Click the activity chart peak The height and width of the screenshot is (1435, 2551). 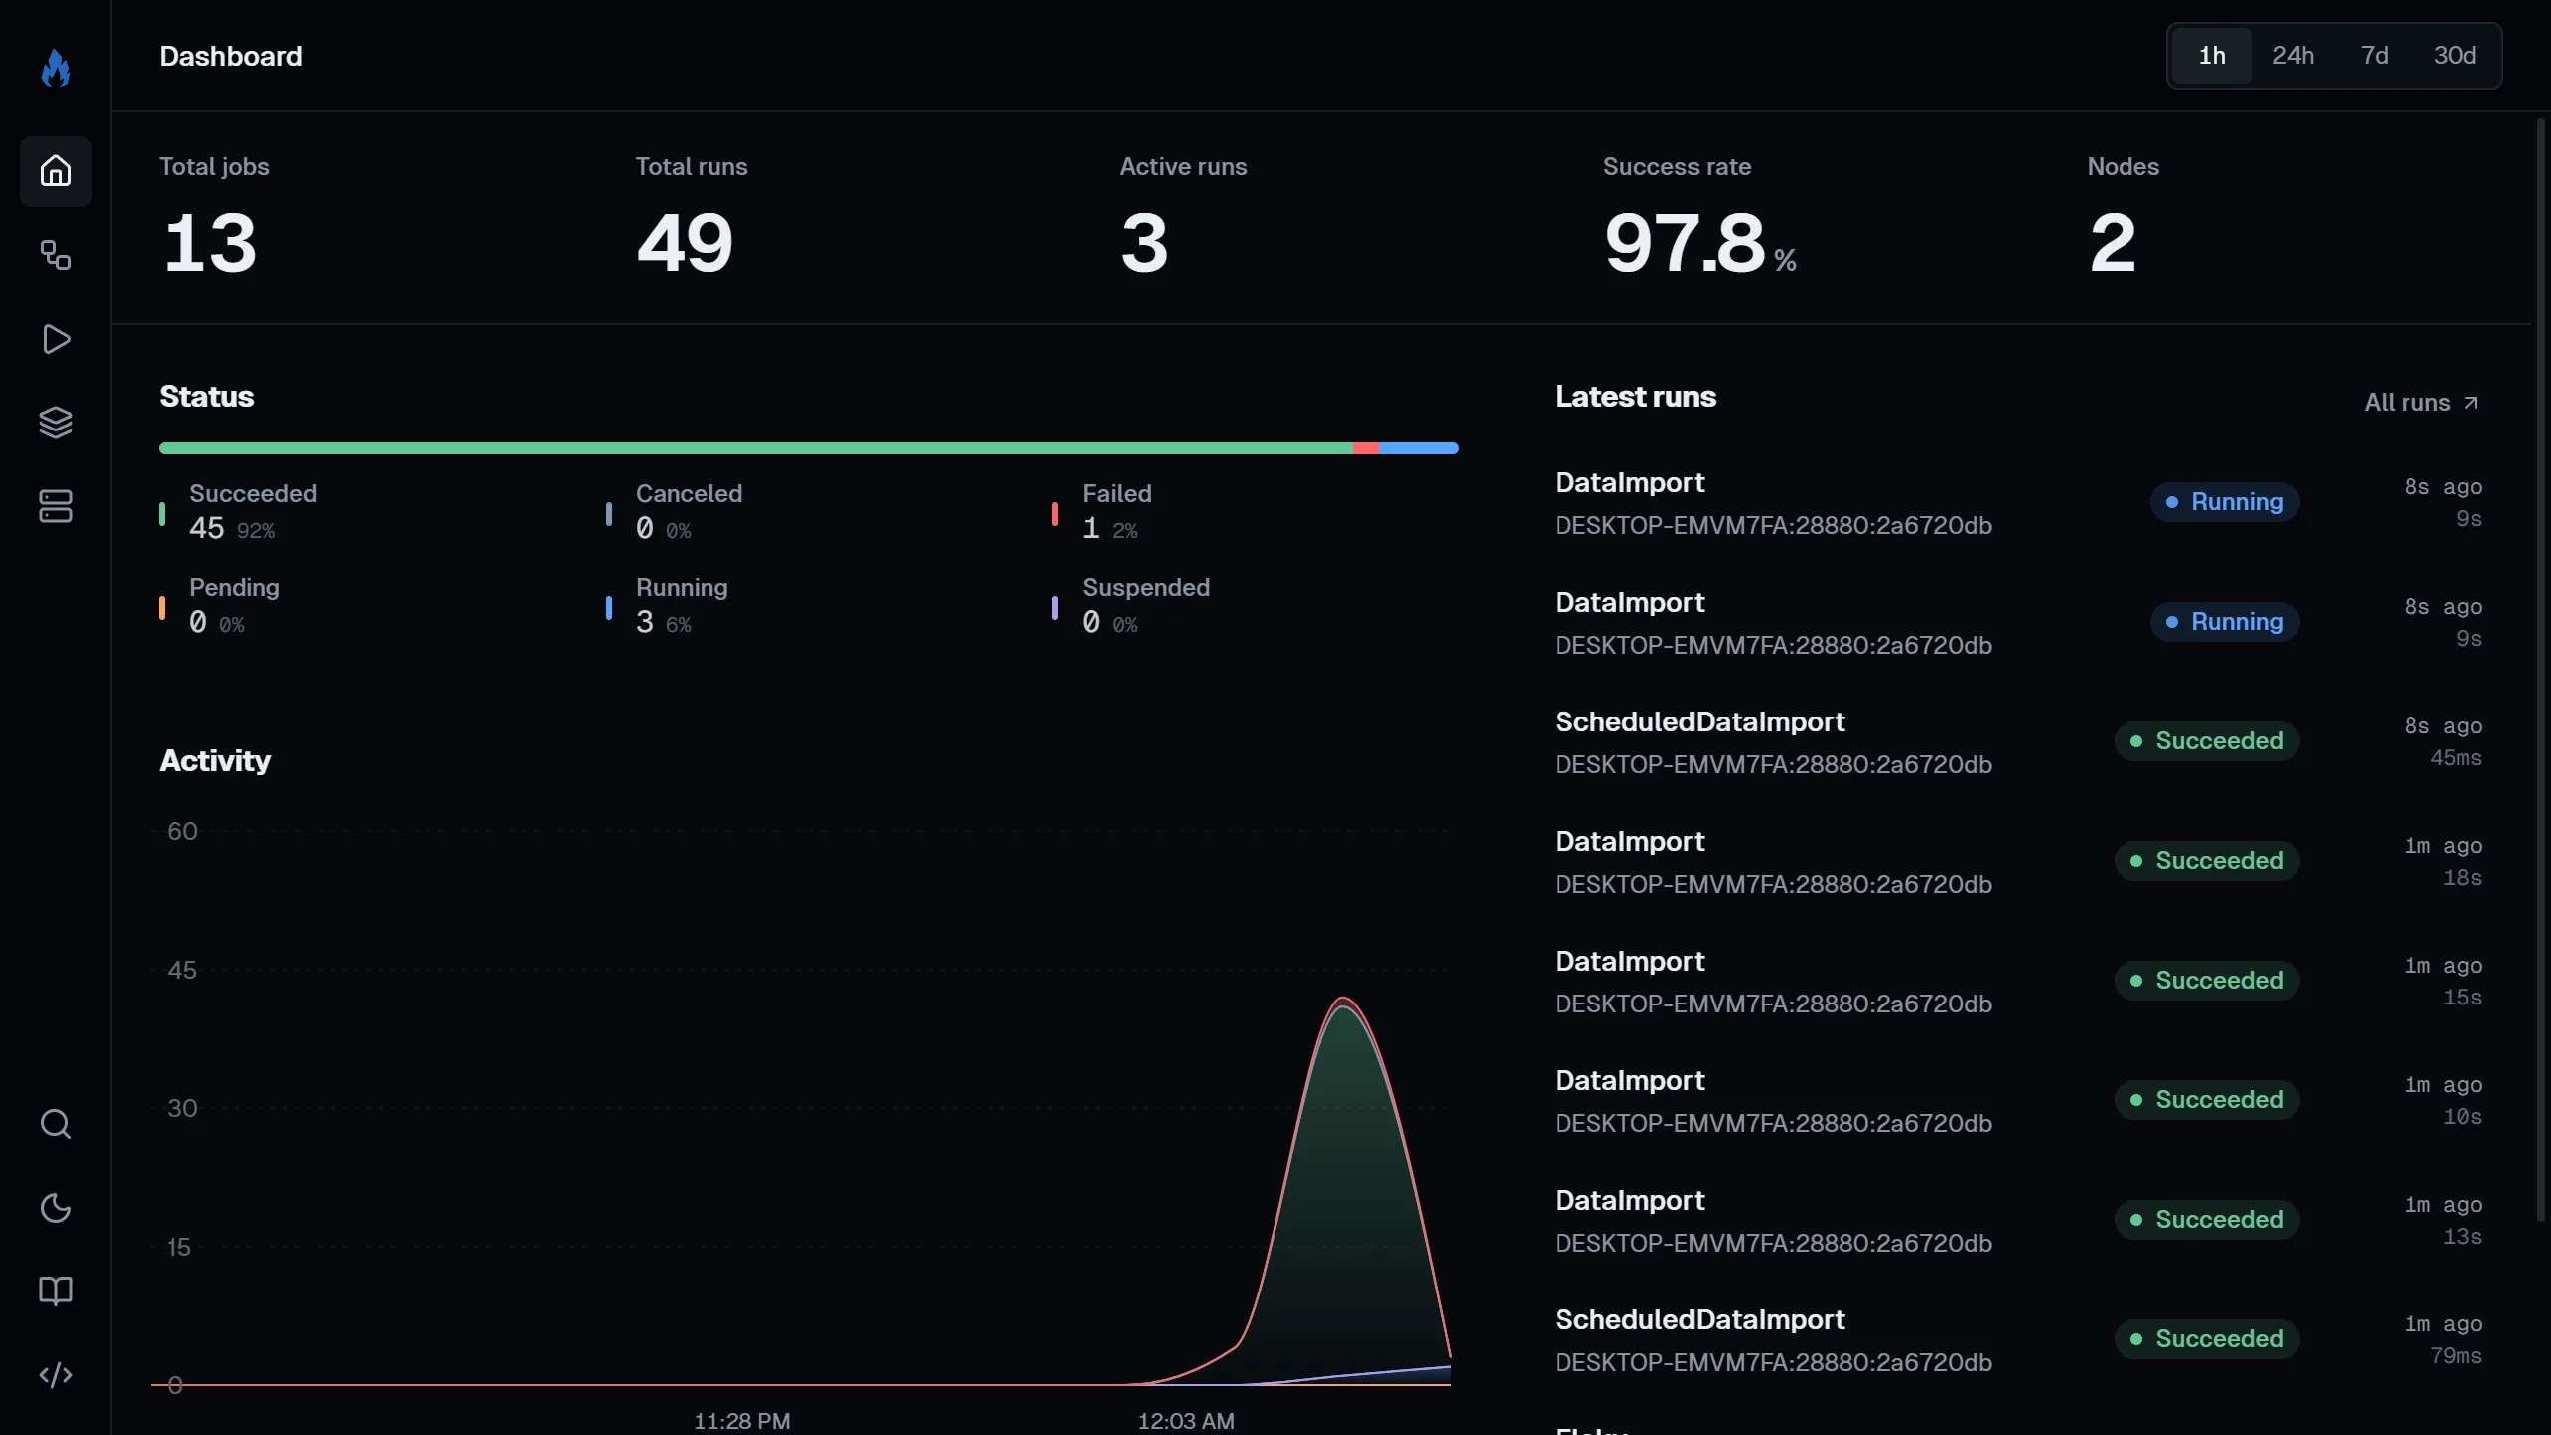[1343, 1000]
